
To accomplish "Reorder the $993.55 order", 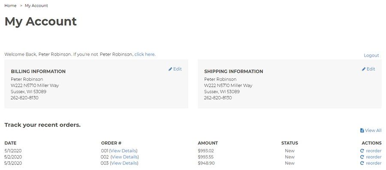I will [x=374, y=157].
